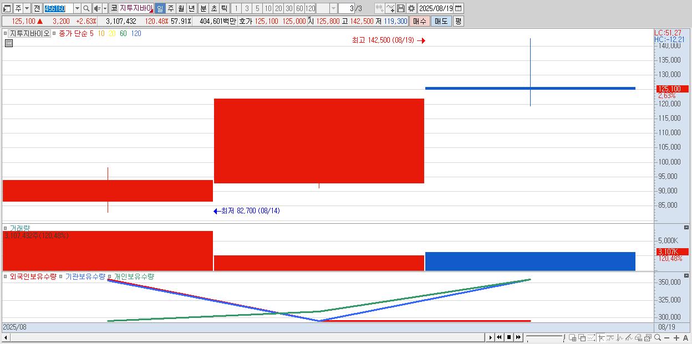Click the fast-forward double-arrow button
The height and width of the screenshot is (344, 692).
(x=518, y=337)
